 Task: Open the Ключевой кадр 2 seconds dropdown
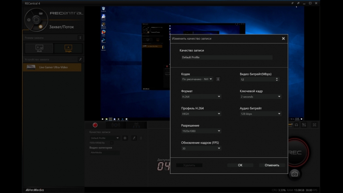(260, 96)
